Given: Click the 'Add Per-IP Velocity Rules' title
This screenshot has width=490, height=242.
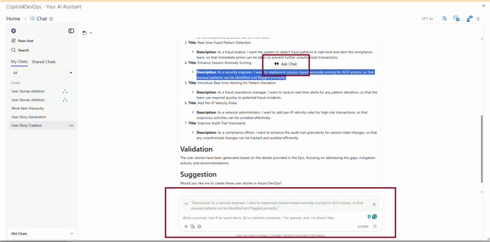Looking at the screenshot, I should point(217,103).
